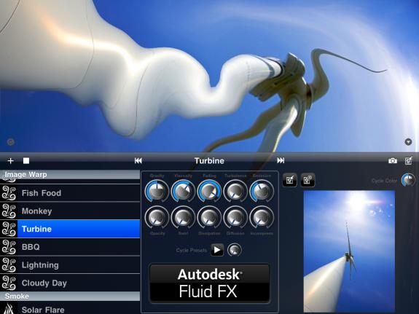Click the warped turbine image canvas
Image resolution: width=419 pixels, height=314 pixels.
pos(210,76)
